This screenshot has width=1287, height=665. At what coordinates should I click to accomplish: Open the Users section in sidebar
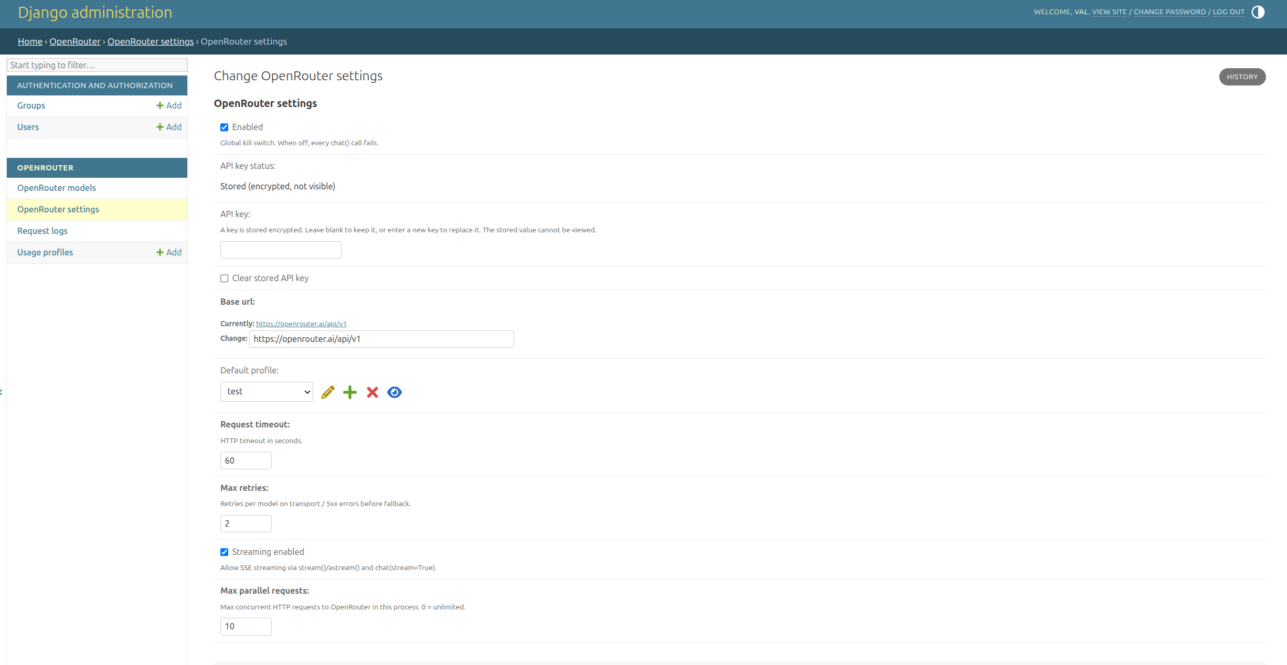[28, 127]
